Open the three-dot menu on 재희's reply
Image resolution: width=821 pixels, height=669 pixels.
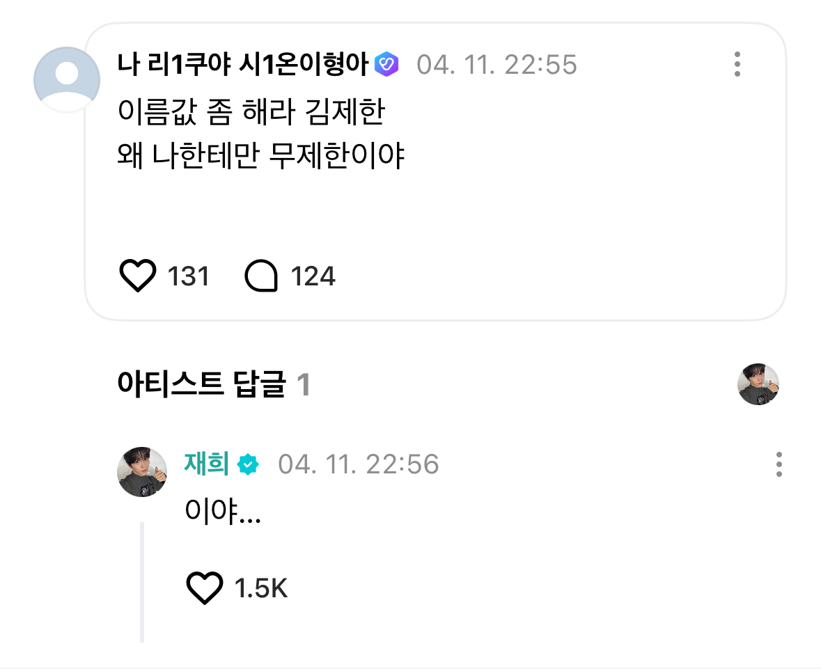tap(779, 464)
